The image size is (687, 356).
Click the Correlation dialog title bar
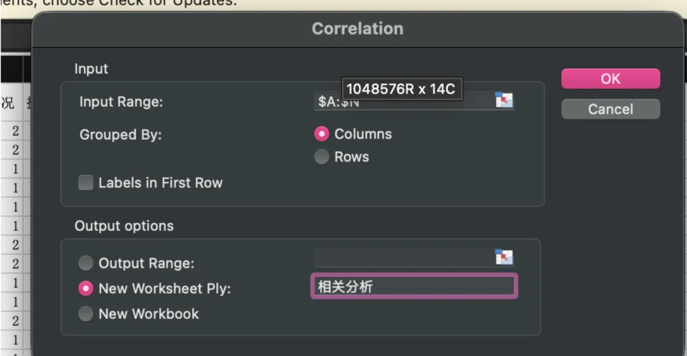(x=357, y=29)
